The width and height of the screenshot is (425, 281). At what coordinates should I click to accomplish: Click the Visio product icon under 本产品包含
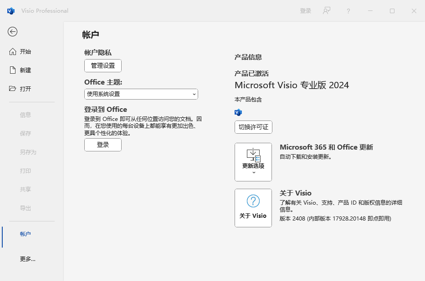(x=238, y=112)
